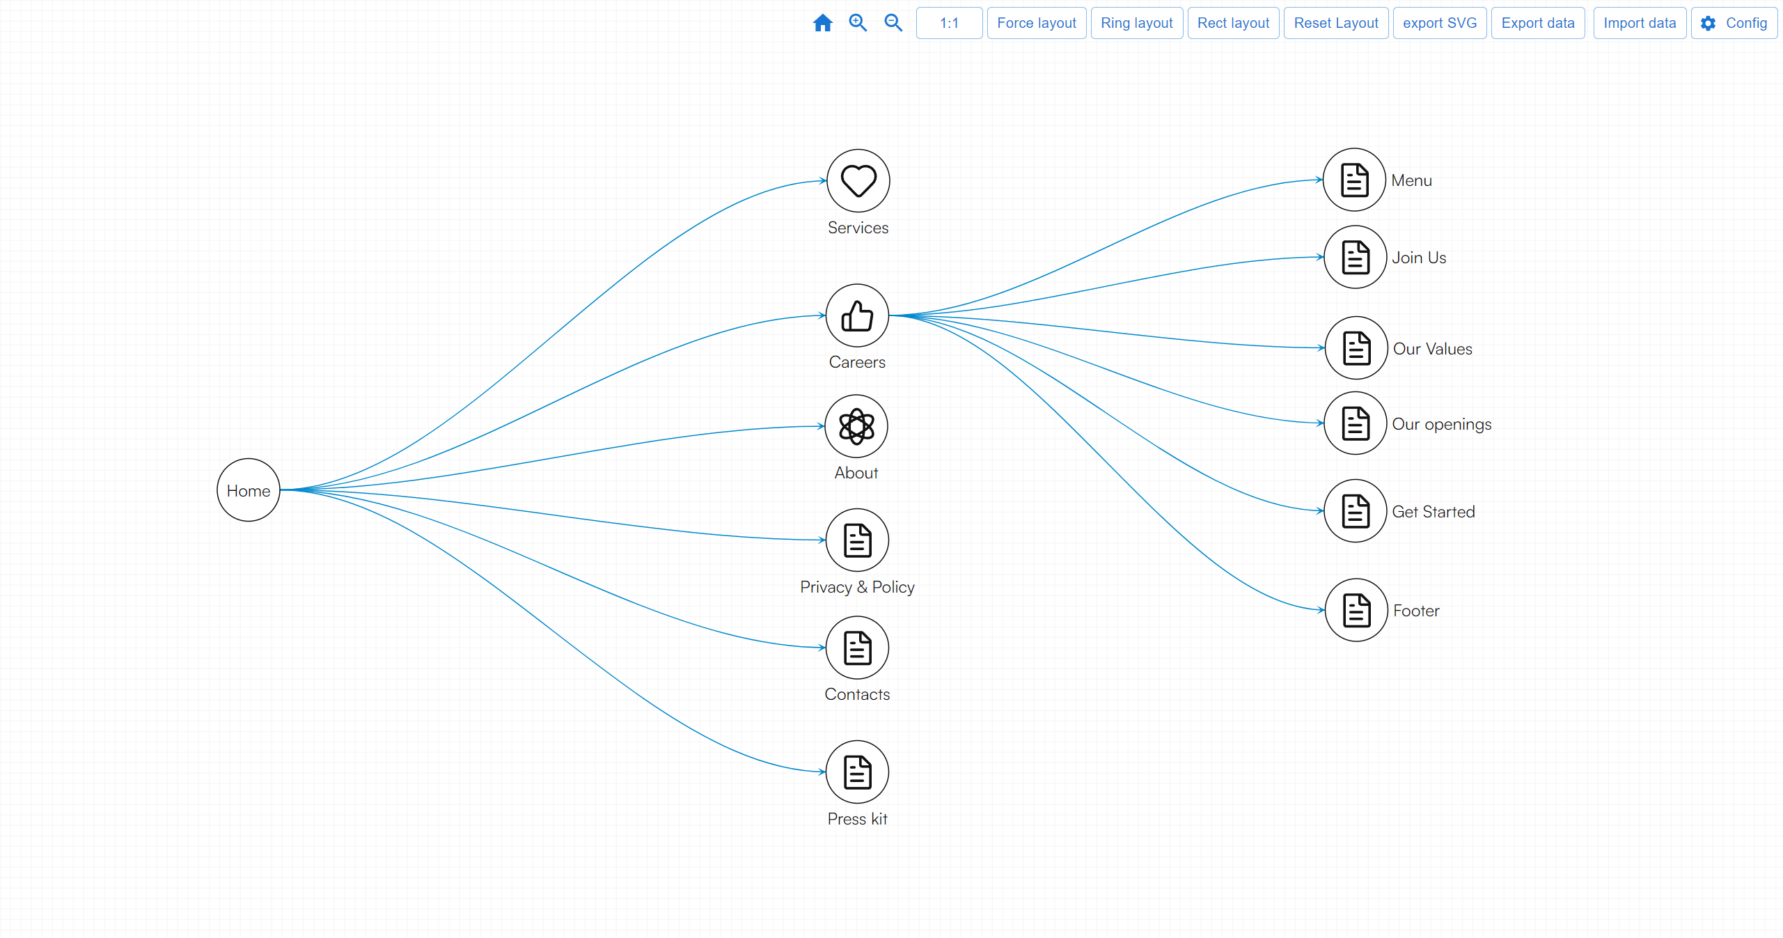Select the Join Us page node

click(x=1355, y=257)
